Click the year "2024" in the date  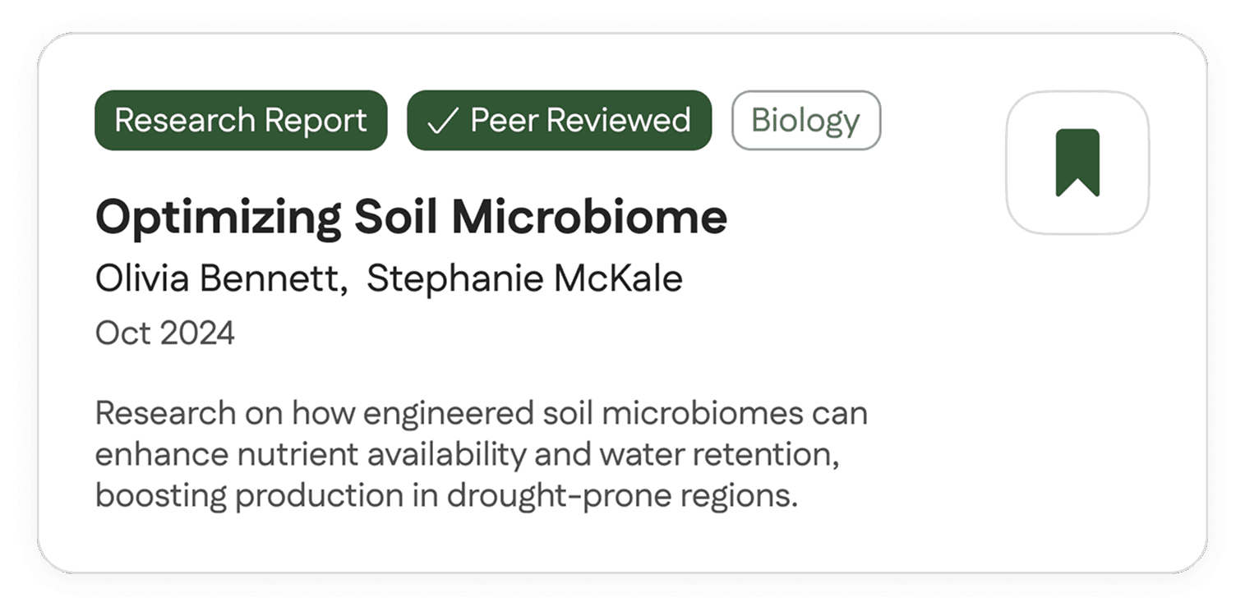pos(197,333)
